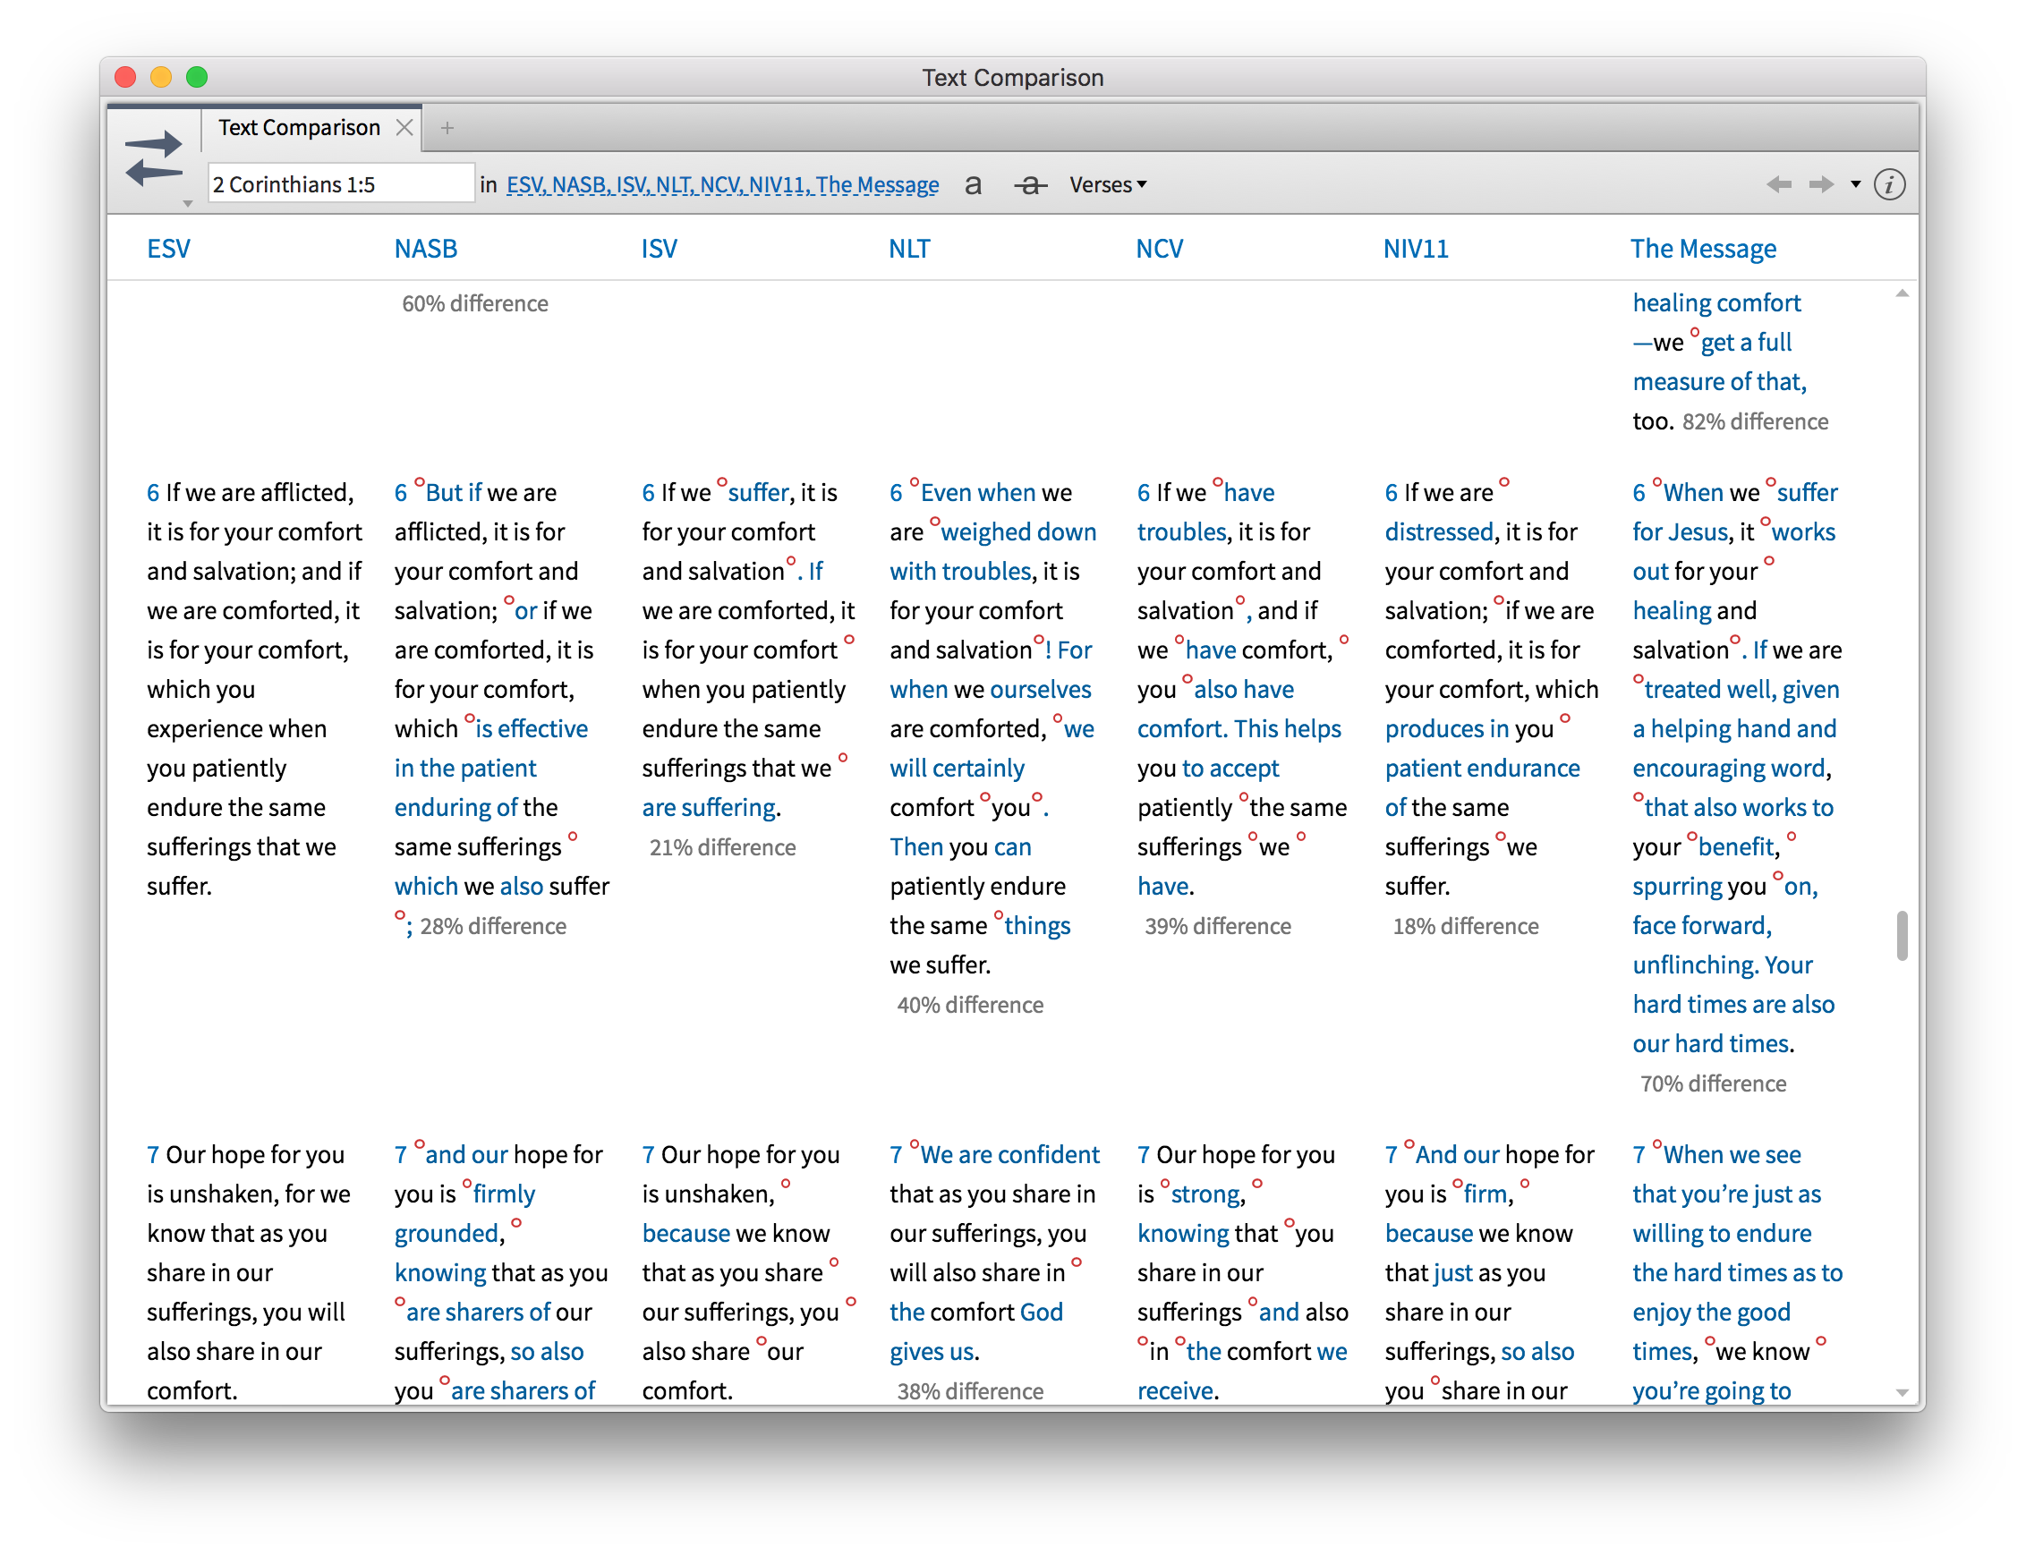This screenshot has height=1555, width=2026.
Task: Close the Text Comparison tab
Action: pyautogui.click(x=404, y=128)
